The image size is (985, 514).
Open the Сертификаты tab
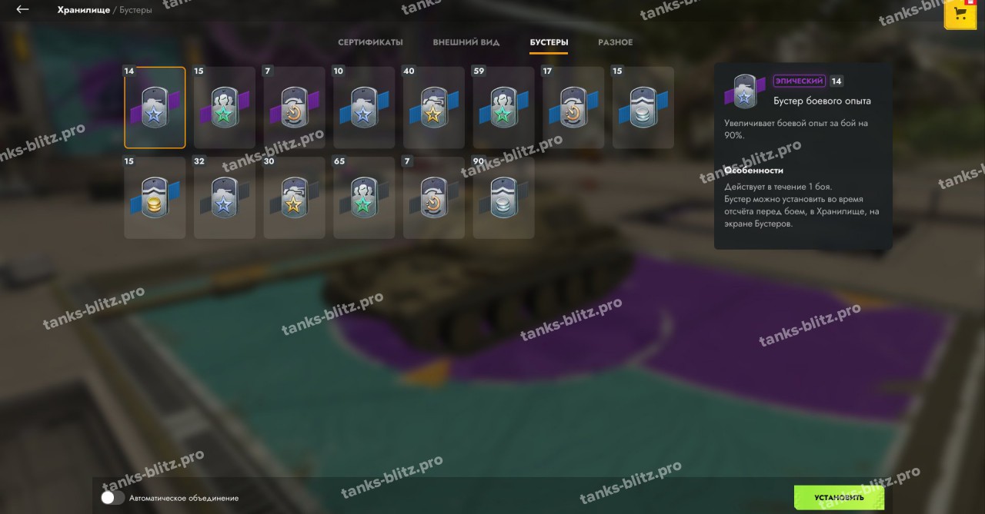click(x=370, y=42)
